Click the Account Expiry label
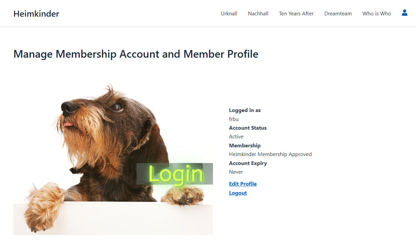Viewport: 416px width, 252px height. 248,163
